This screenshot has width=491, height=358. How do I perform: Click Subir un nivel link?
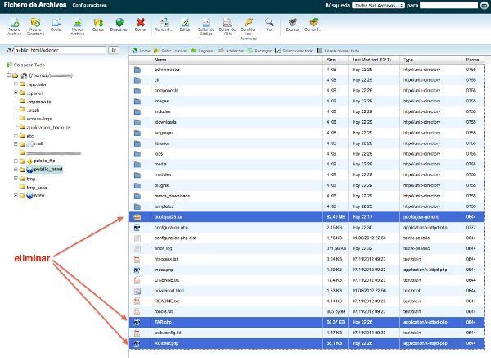(x=171, y=51)
